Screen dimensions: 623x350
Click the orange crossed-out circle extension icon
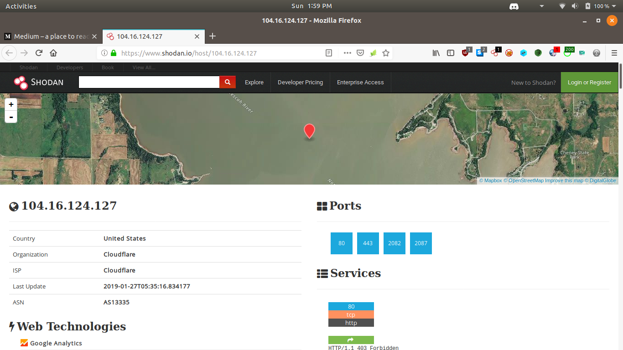point(509,53)
